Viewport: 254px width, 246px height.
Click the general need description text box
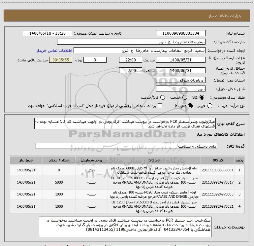pyautogui.click(x=125, y=124)
